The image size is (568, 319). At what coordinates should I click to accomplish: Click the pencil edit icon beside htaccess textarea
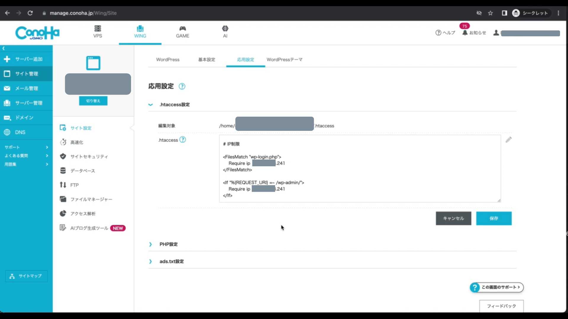click(x=509, y=140)
